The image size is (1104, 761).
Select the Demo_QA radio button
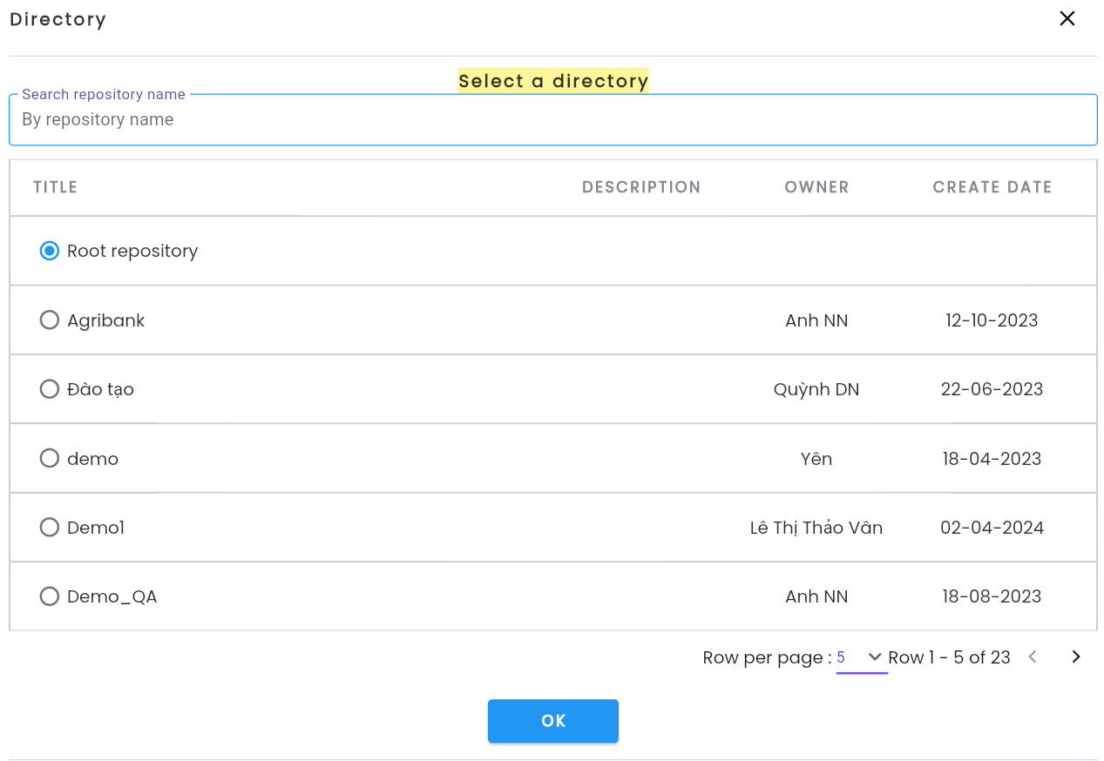50,596
